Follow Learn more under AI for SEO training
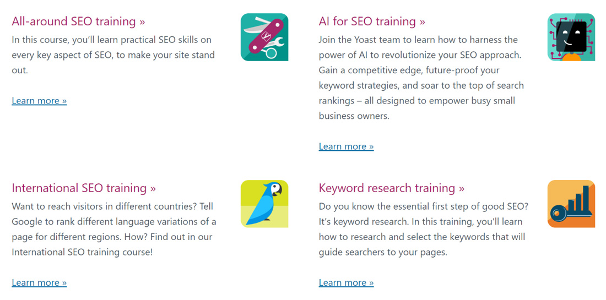The width and height of the screenshot is (606, 300). [x=347, y=146]
